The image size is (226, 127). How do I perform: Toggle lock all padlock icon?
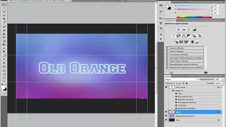click(186, 83)
